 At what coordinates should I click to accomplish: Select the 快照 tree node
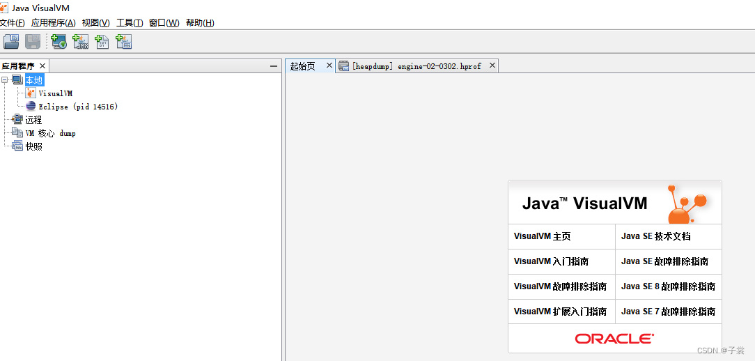(x=33, y=146)
